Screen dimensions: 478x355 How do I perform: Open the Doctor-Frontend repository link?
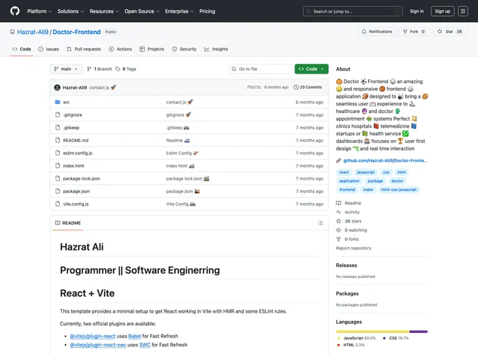(x=76, y=32)
